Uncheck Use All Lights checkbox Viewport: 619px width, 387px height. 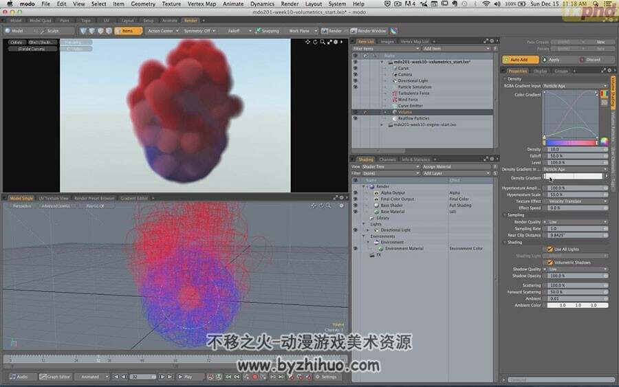[550, 249]
